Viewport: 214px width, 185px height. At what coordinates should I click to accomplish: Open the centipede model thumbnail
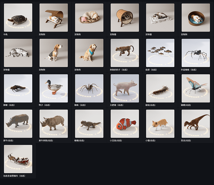click(160, 88)
